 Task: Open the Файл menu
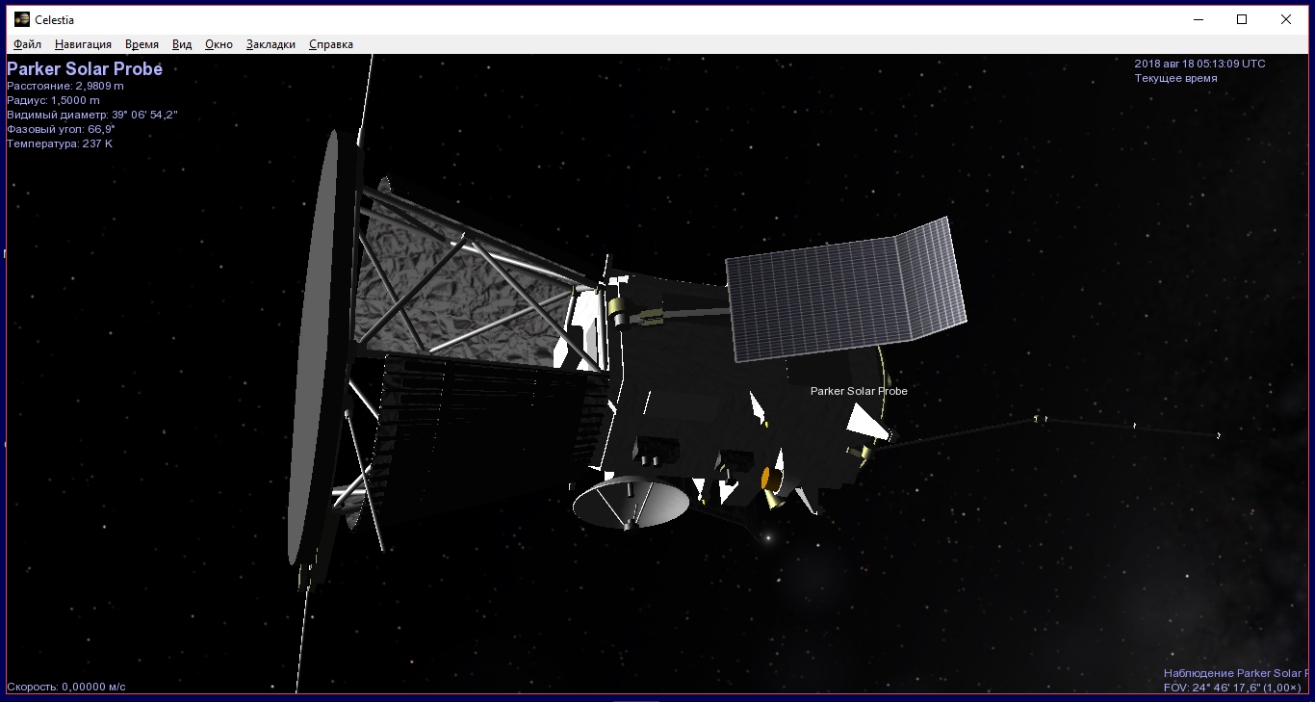[x=27, y=44]
